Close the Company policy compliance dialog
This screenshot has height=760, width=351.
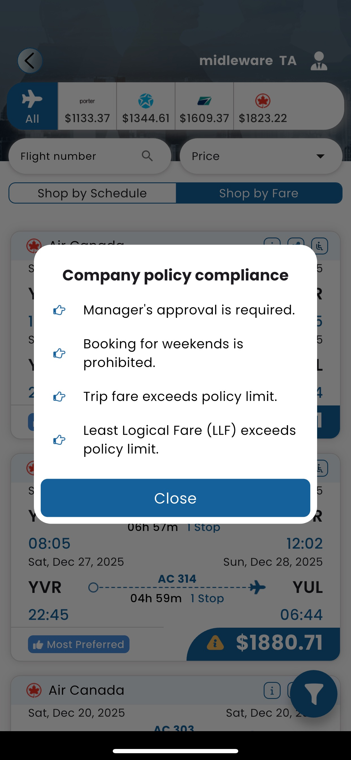click(x=175, y=498)
